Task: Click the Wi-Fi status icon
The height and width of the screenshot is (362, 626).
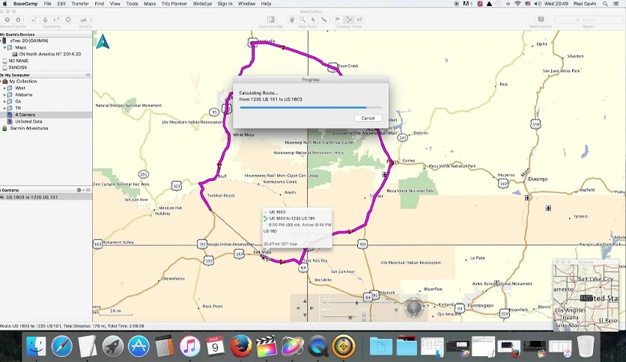Action: pos(517,4)
